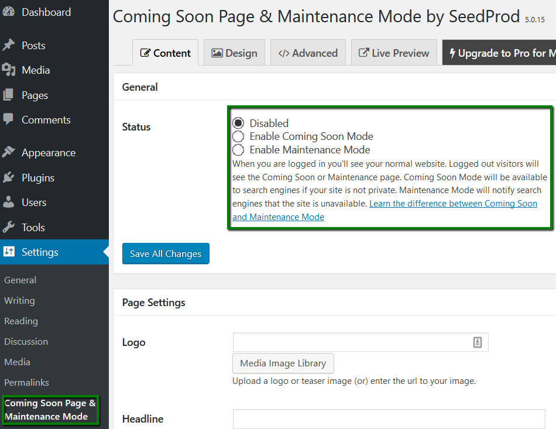Switch to the Design tab
556x429 pixels.
coord(234,53)
